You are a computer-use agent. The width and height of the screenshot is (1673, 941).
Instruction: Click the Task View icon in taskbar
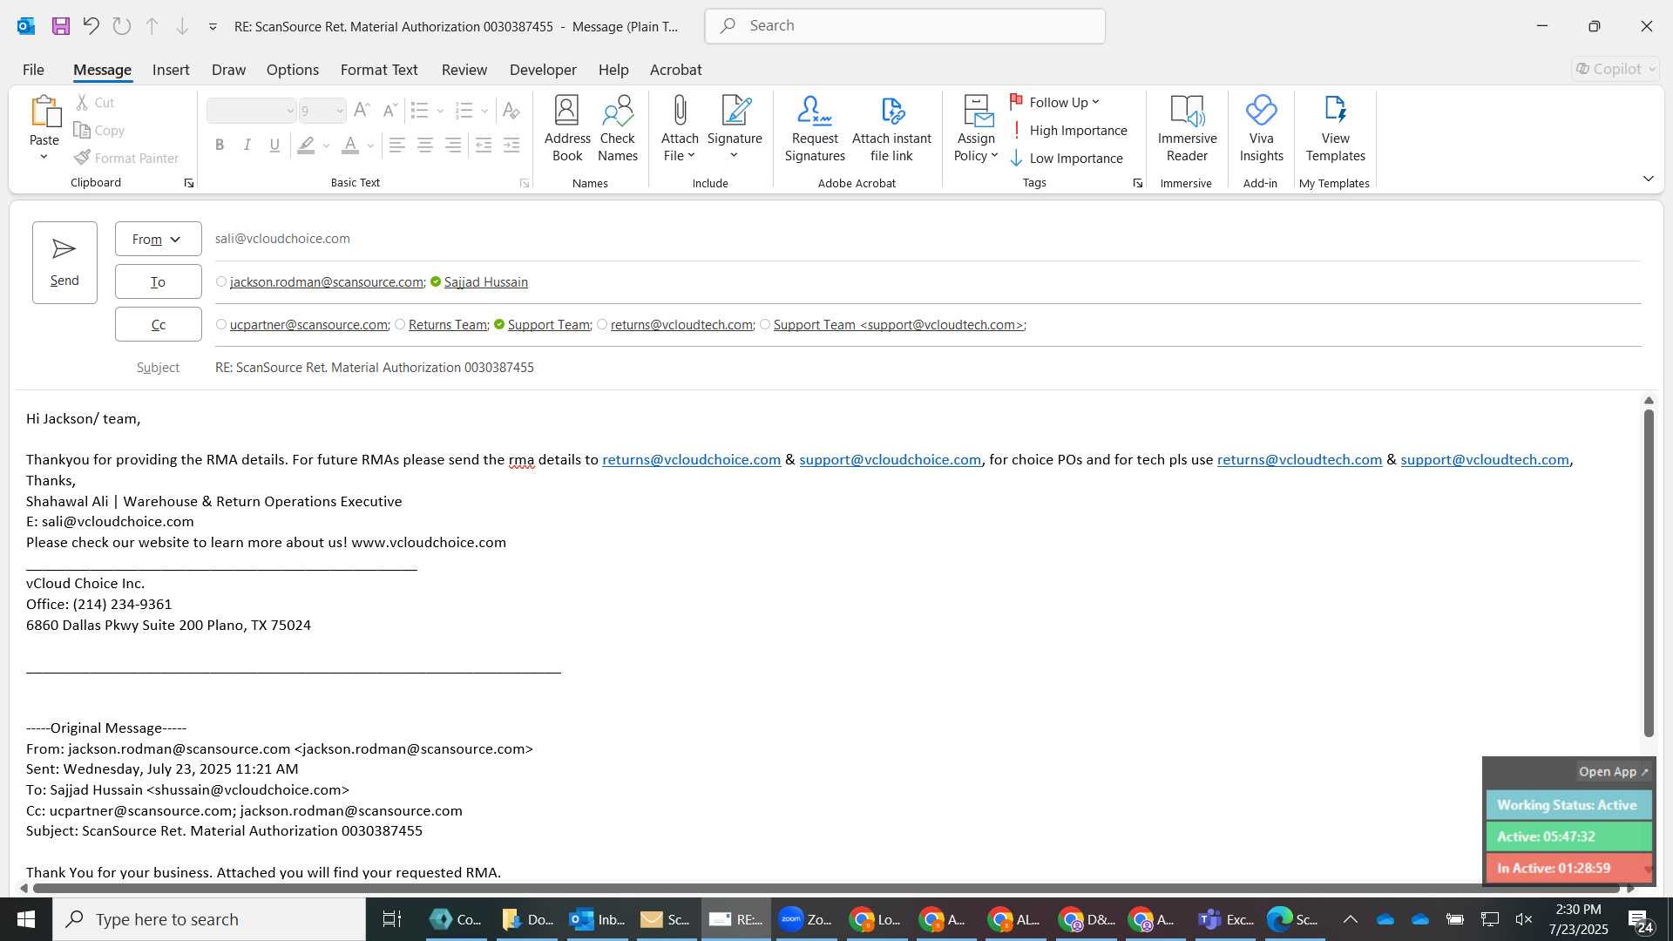(x=392, y=919)
